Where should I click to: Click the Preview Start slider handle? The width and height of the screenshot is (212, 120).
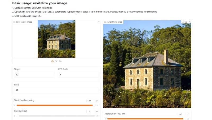coord(17,116)
